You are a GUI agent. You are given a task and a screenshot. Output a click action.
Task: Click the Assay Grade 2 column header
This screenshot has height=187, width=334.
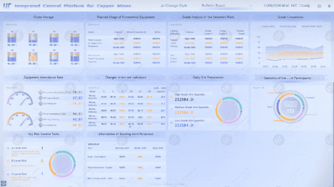pos(223,32)
